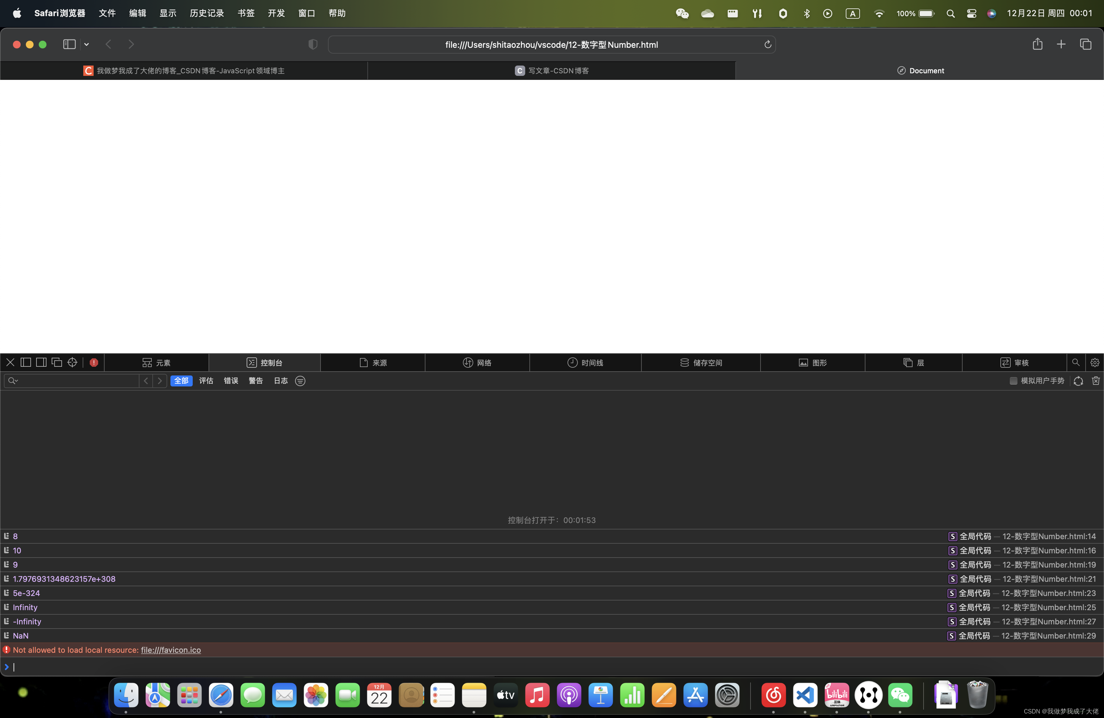Open source link 12-数字型Number.html:29

point(1048,636)
